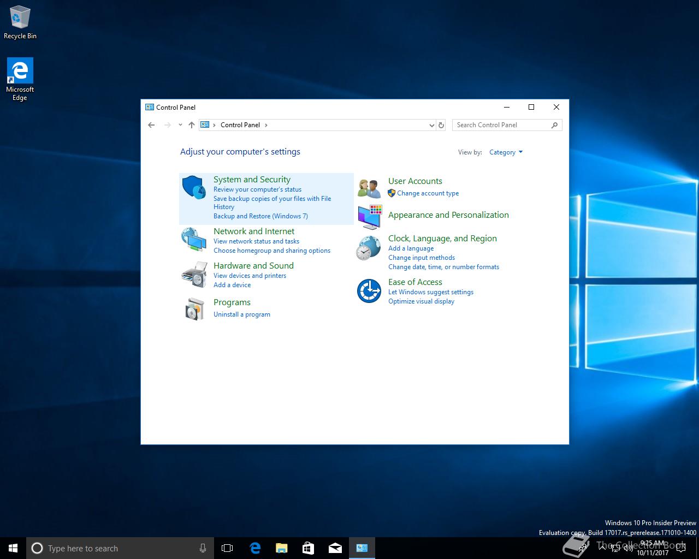Expand the address bar history dropdown
The image size is (699, 559).
[x=431, y=125]
